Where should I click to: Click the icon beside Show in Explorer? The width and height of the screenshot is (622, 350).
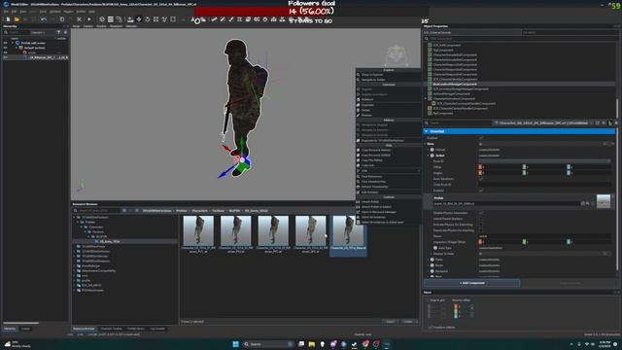359,75
